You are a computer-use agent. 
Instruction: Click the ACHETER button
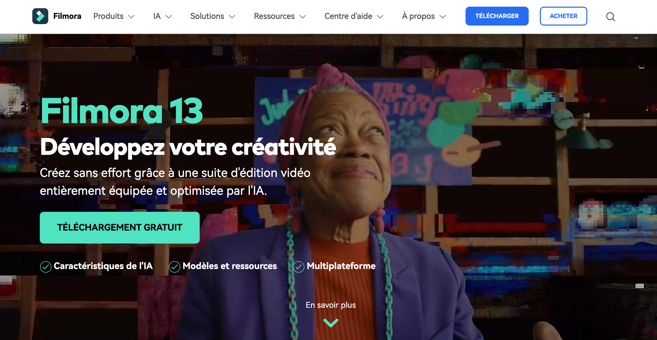coord(563,16)
